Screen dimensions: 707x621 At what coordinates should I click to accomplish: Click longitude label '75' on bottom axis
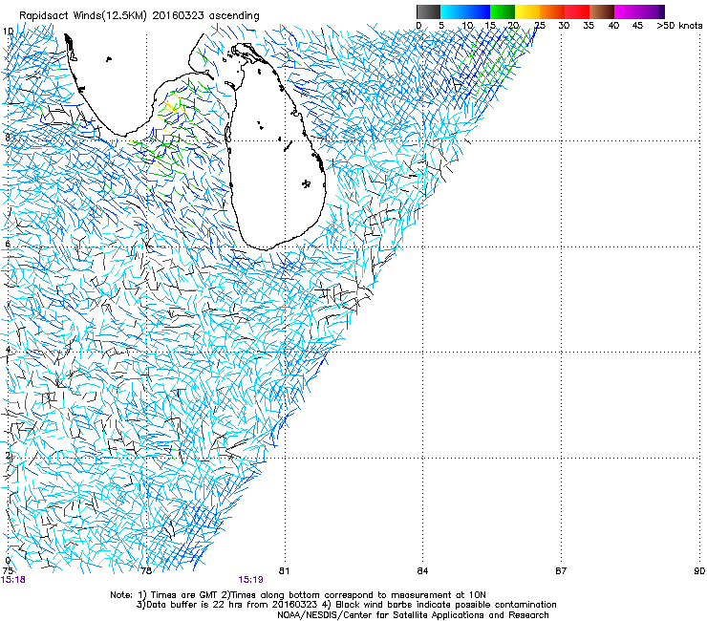tap(8, 571)
